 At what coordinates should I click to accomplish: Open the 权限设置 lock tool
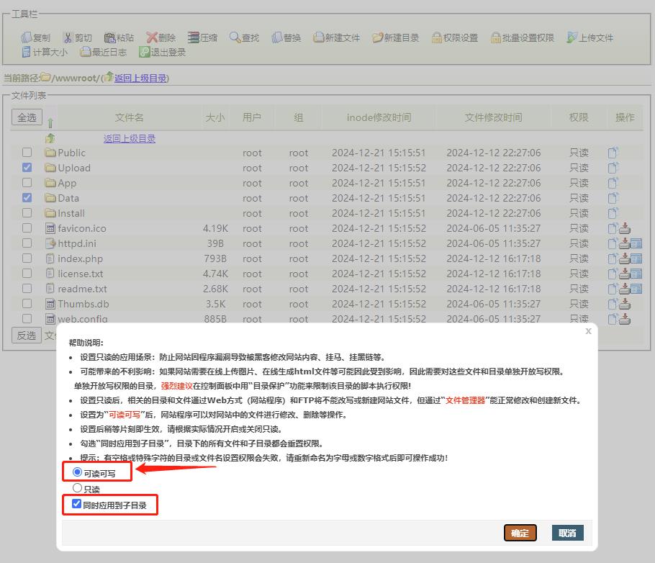(x=454, y=37)
